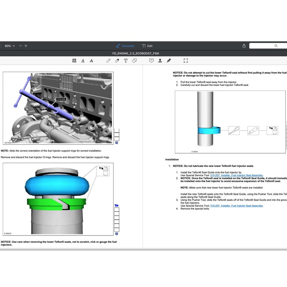Select the text box tool
Image resolution: width=287 pixels, height=287 pixels.
[x=126, y=61]
